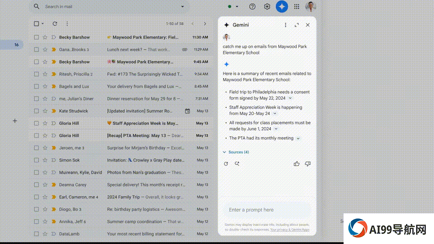
Task: Open the select-all dropdown arrow
Action: coord(42,24)
